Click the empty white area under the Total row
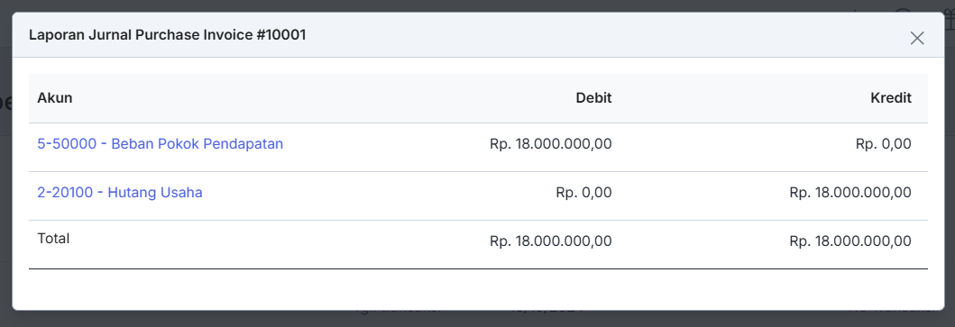This screenshot has width=955, height=327. pos(478,289)
